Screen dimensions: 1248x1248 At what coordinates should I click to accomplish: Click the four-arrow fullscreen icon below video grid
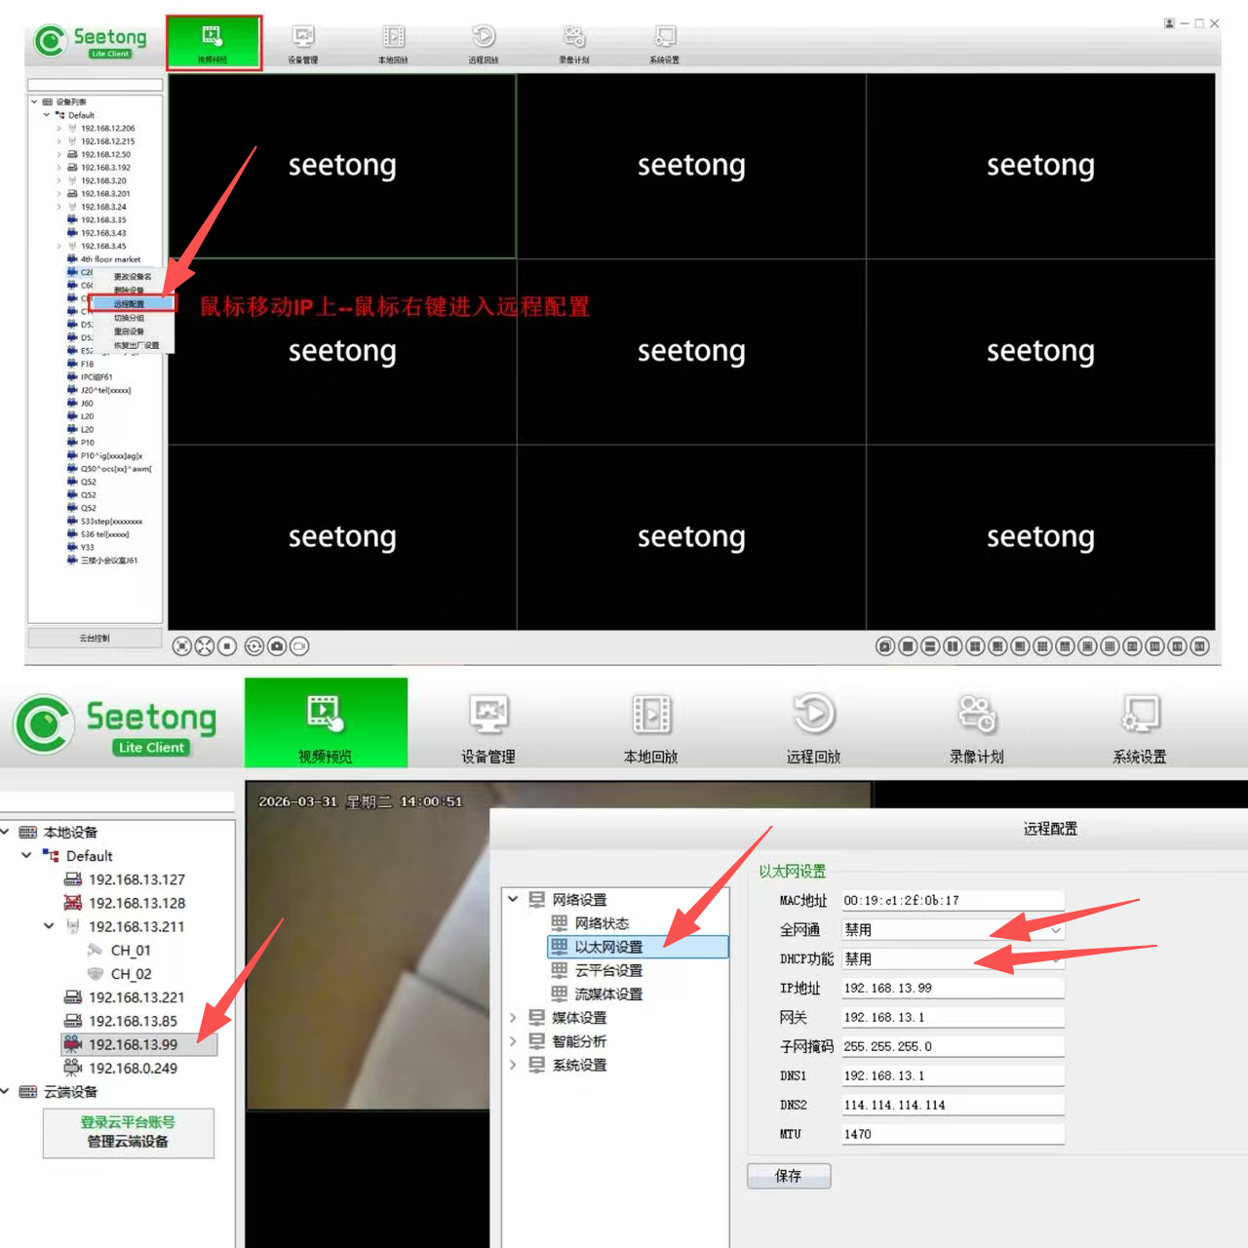click(204, 646)
